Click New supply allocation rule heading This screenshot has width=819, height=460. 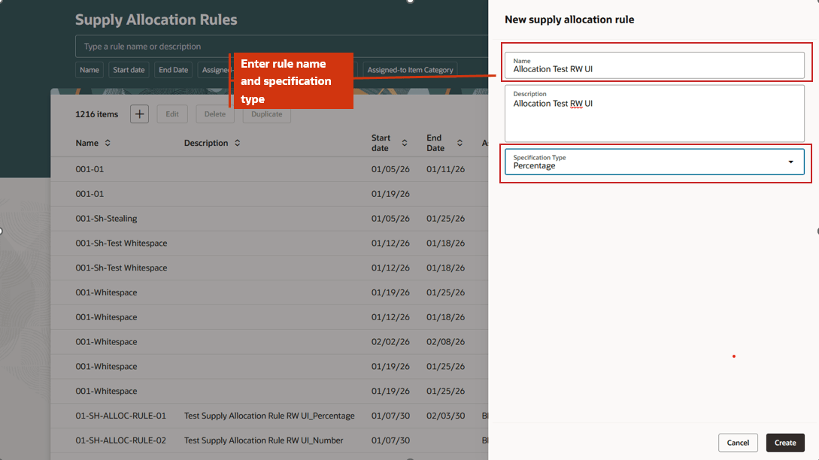(569, 20)
